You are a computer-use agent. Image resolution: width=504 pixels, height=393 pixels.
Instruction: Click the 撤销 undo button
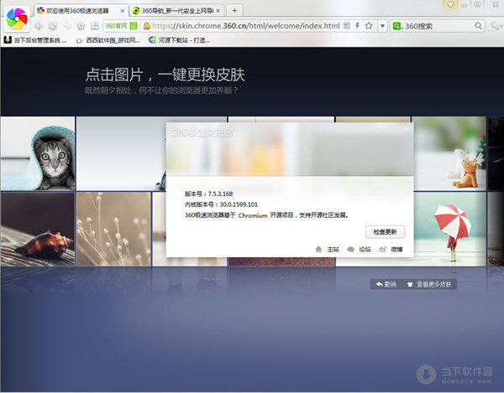coord(386,284)
